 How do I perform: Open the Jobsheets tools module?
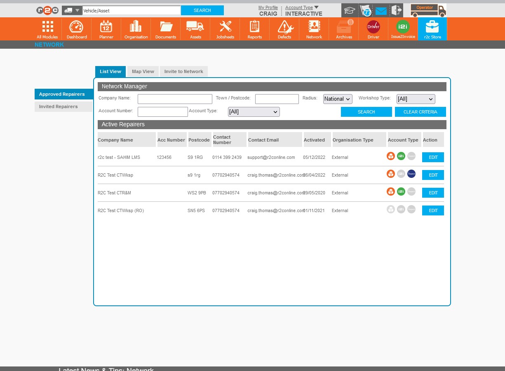point(225,29)
